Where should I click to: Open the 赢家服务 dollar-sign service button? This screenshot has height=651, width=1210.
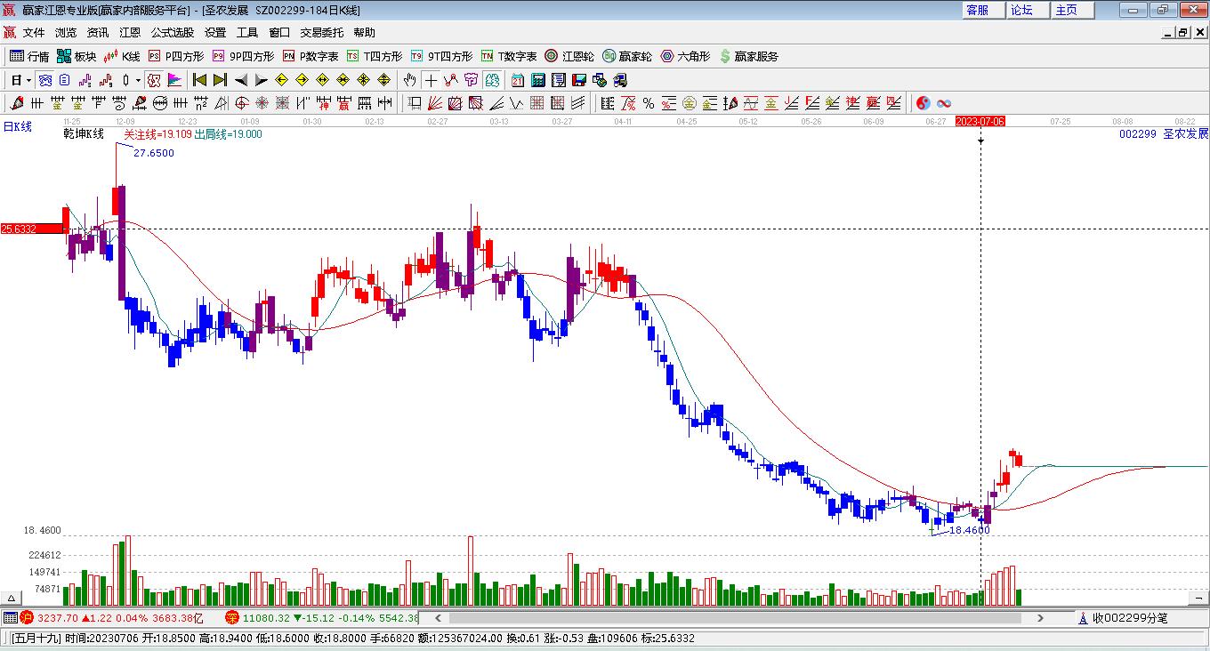(748, 56)
